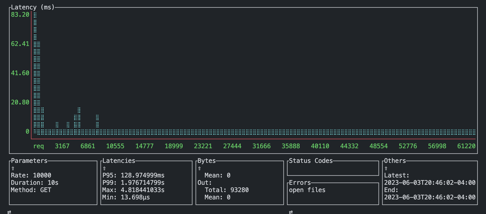
Task: Click the 20.80 y-axis label
Action: tap(20, 102)
